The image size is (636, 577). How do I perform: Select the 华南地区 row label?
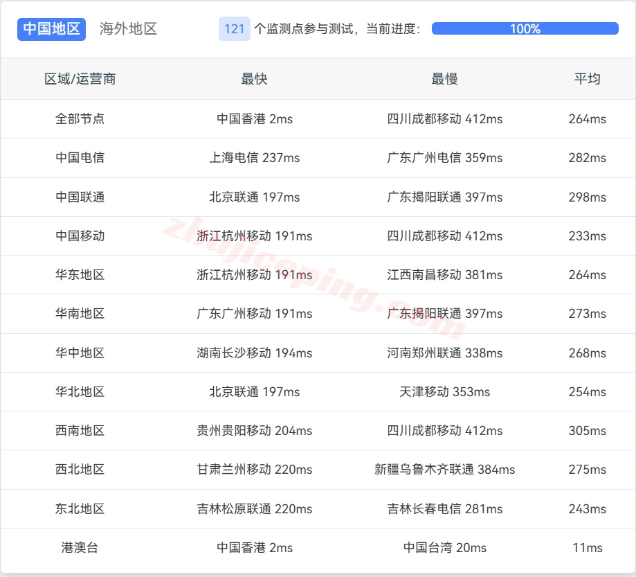coord(80,314)
